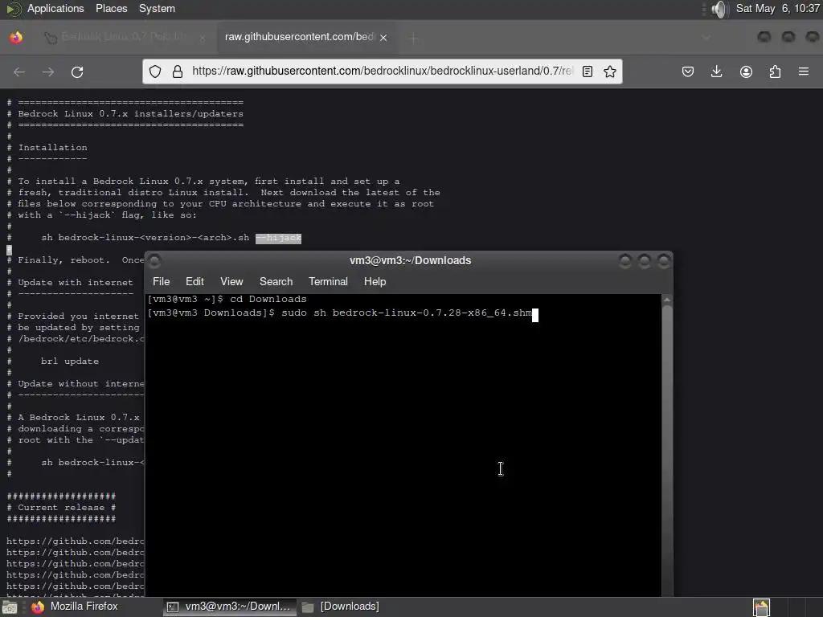Open the terminal Edit menu
The width and height of the screenshot is (823, 617).
click(x=194, y=281)
